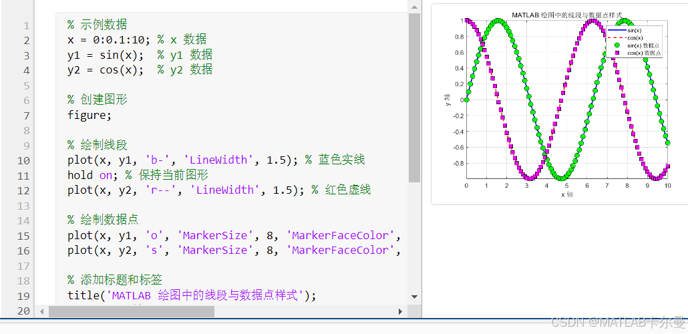The image size is (688, 334).
Task: Click the code line 'x = 0:0.1:10;'
Action: point(109,40)
